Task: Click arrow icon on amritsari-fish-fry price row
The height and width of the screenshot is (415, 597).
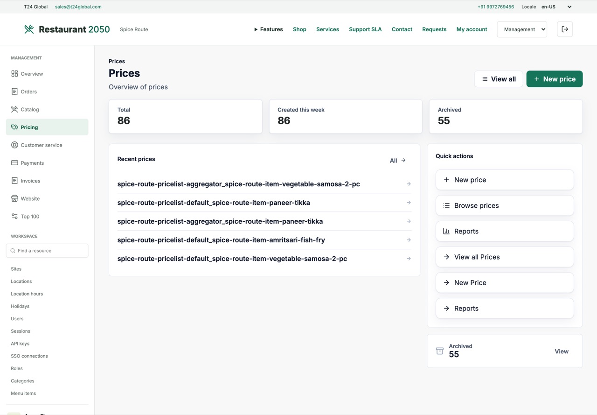Action: 409,240
